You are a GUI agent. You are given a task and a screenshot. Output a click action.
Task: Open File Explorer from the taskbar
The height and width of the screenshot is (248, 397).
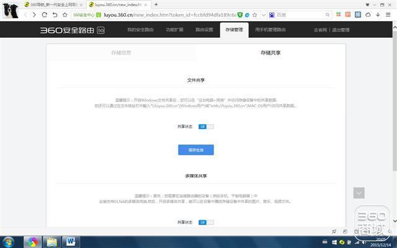51,242
